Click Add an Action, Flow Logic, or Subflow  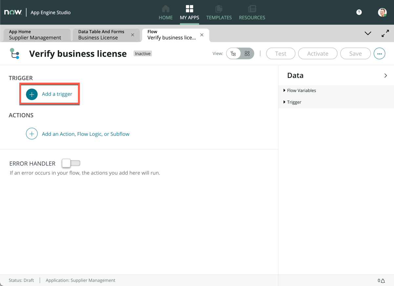(85, 134)
